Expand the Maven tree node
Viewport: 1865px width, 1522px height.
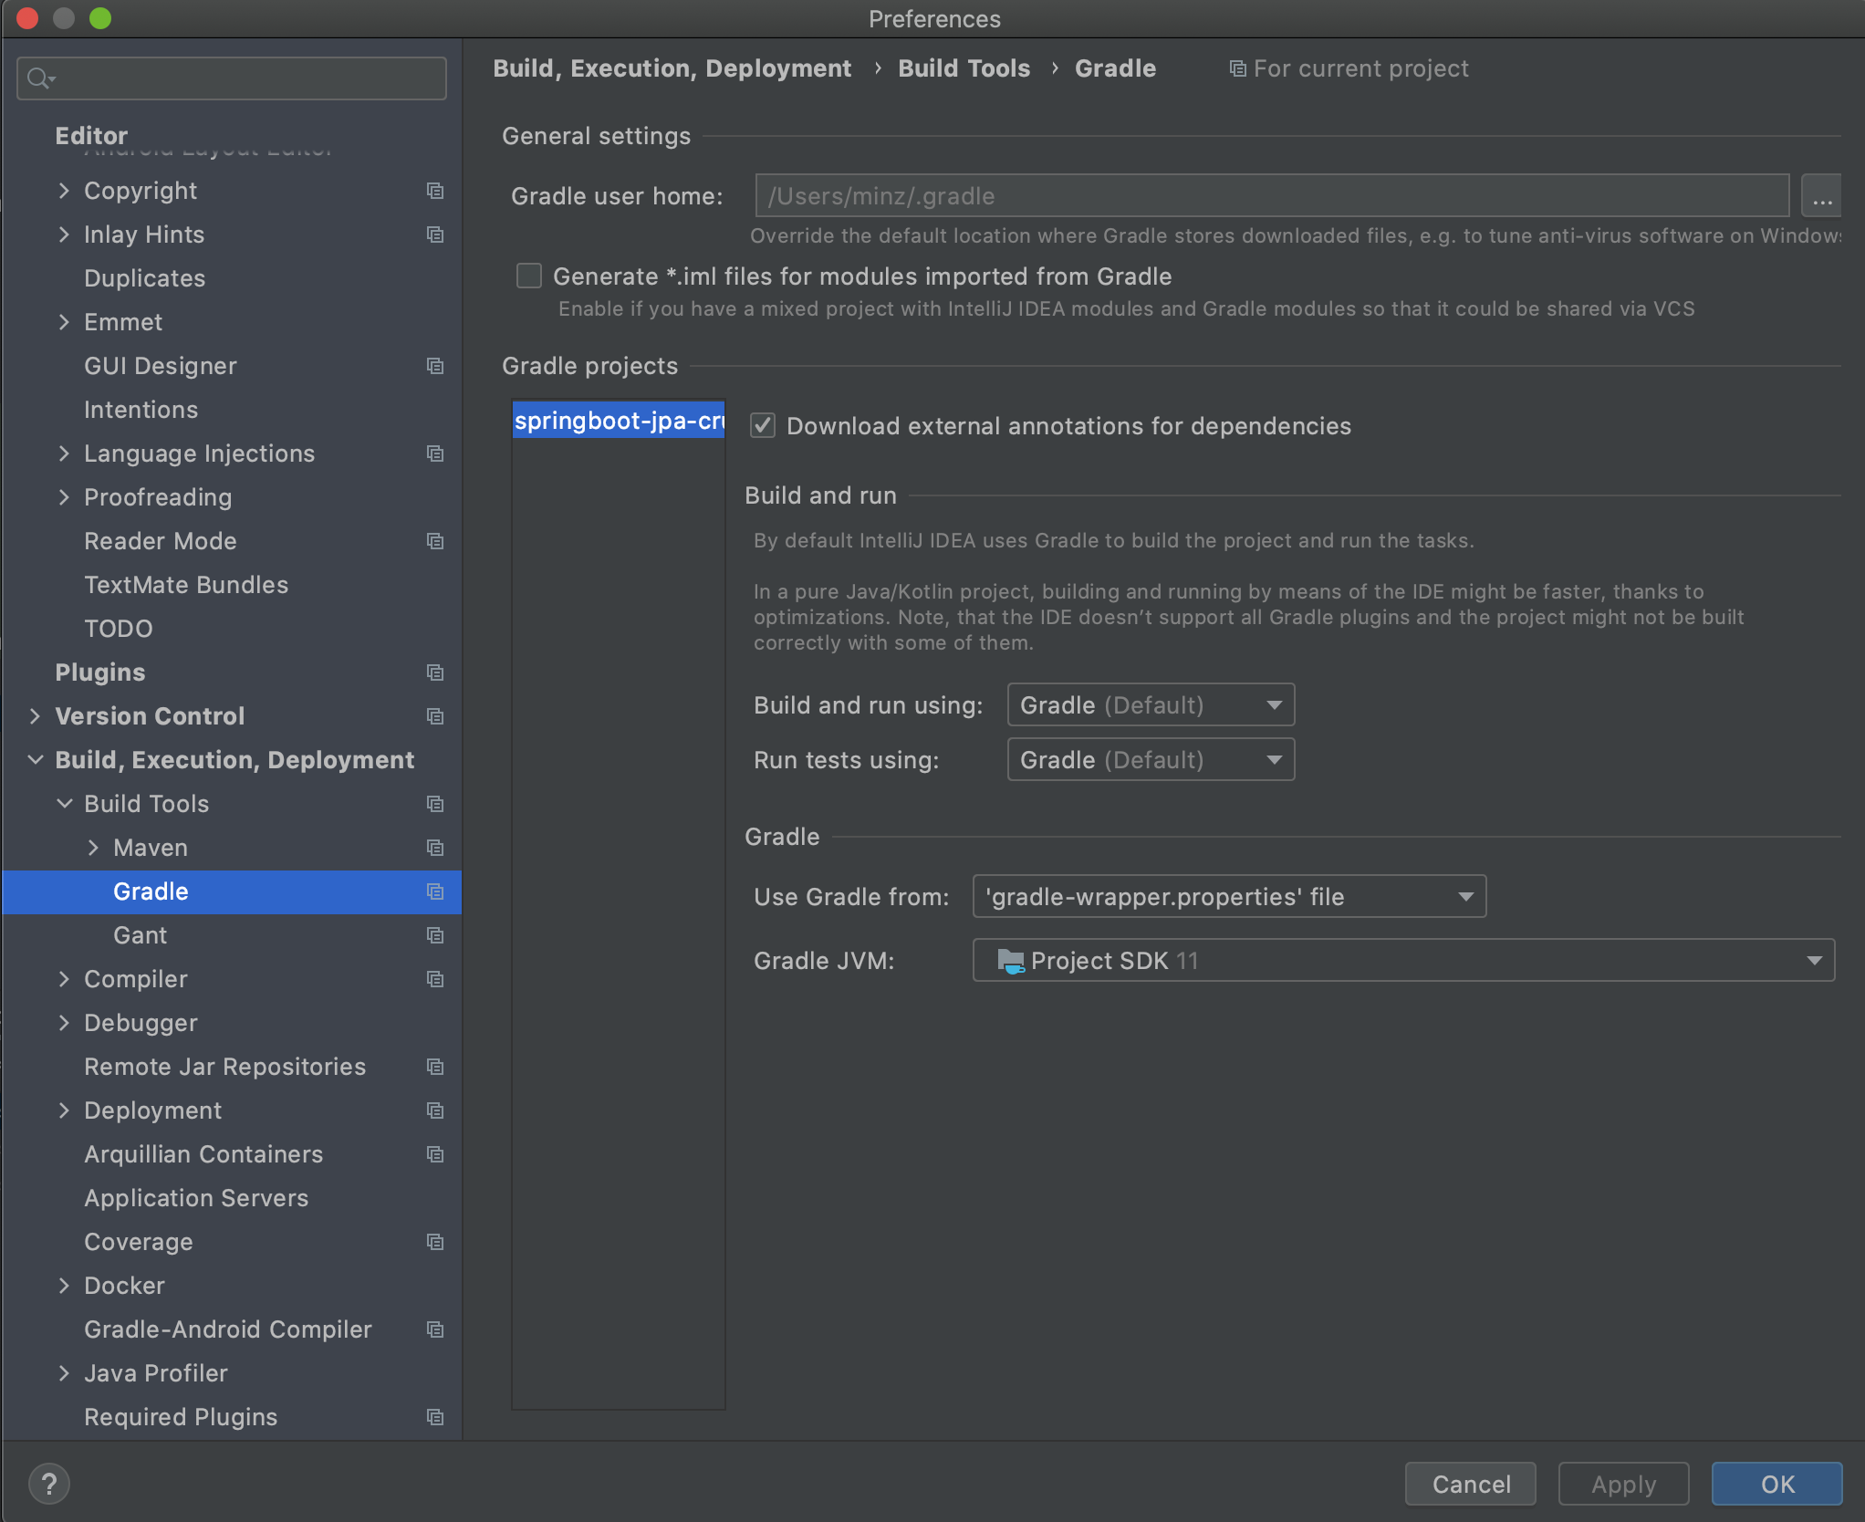pos(93,848)
